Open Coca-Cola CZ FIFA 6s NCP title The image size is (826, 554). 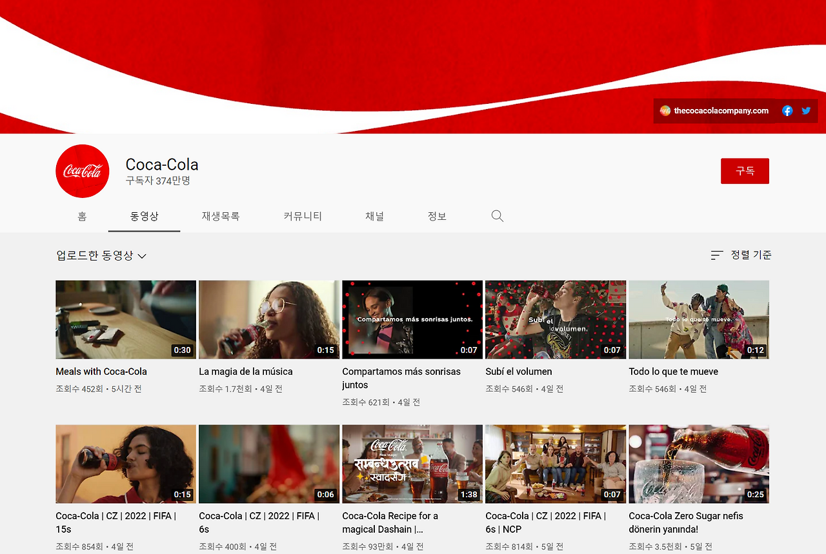[545, 522]
